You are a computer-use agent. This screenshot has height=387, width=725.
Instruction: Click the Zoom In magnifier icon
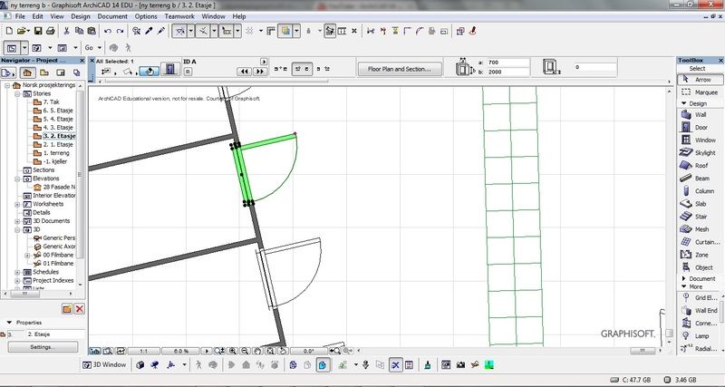pyautogui.click(x=233, y=351)
